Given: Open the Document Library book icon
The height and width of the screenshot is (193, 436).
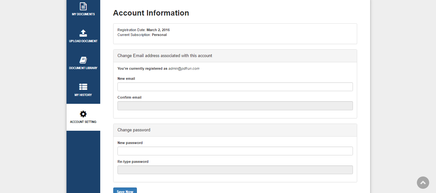Looking at the screenshot, I should [x=83, y=60].
